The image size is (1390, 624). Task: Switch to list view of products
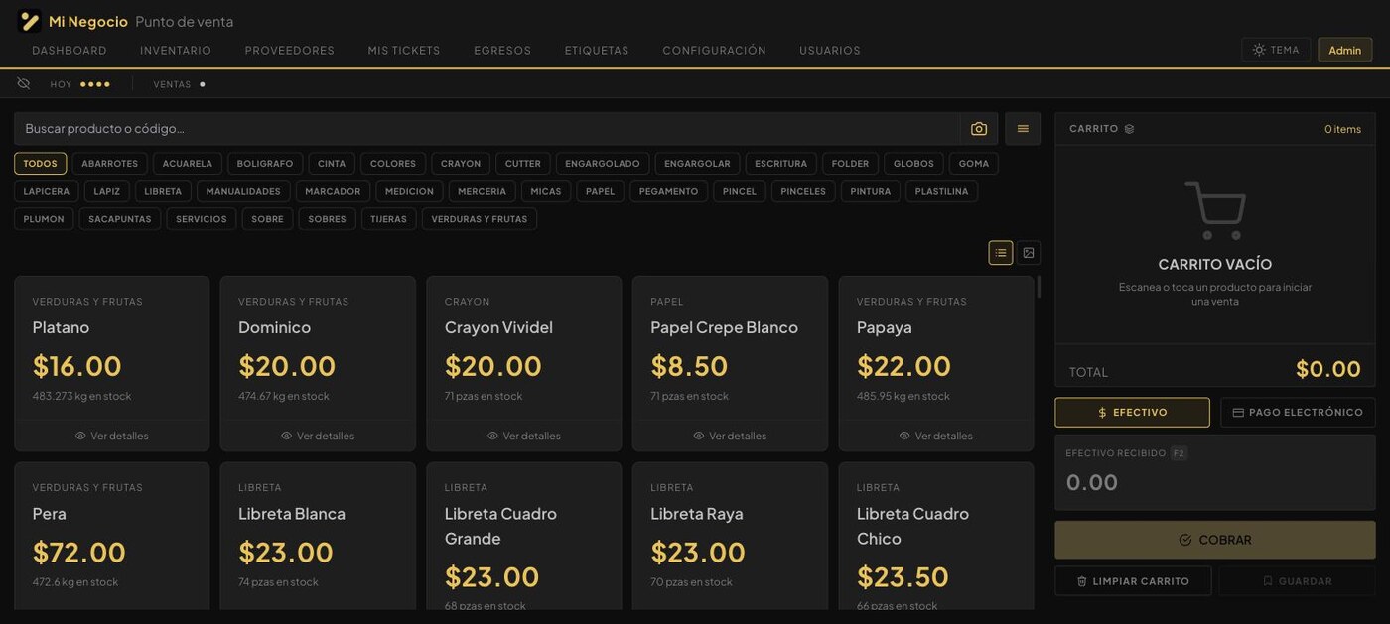pyautogui.click(x=1000, y=253)
